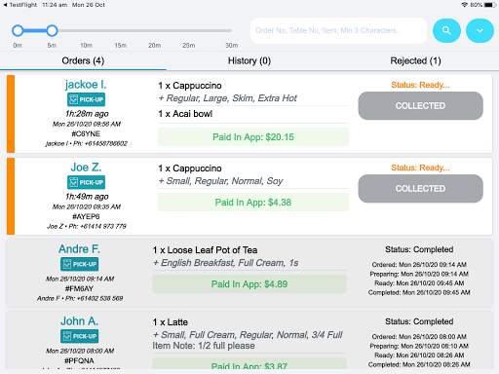Tap the Wi-Fi icon in status bar
This screenshot has height=374, width=499.
tap(465, 5)
